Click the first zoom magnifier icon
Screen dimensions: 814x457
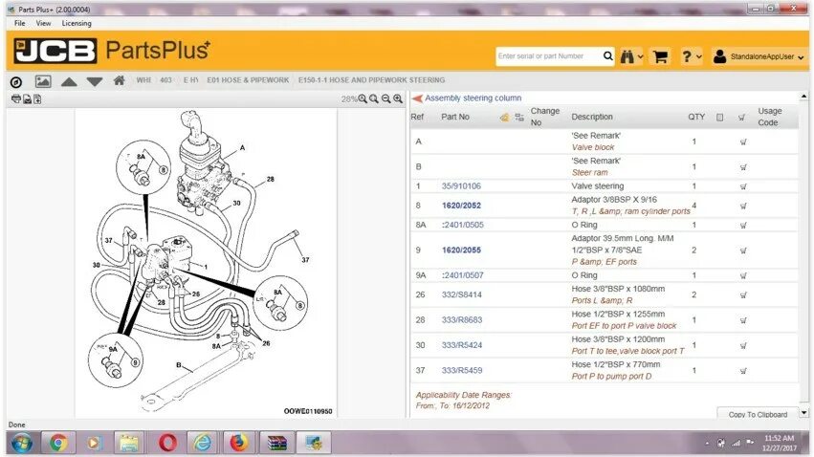tap(363, 98)
